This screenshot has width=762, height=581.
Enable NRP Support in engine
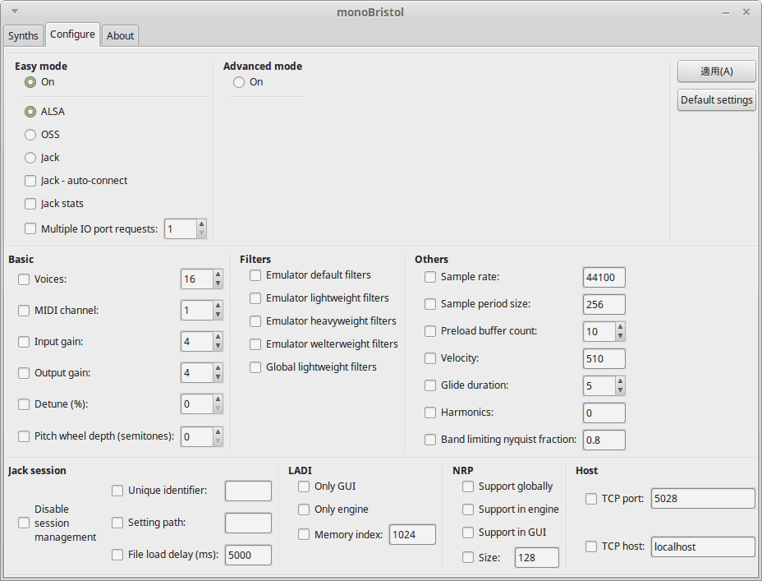[468, 510]
